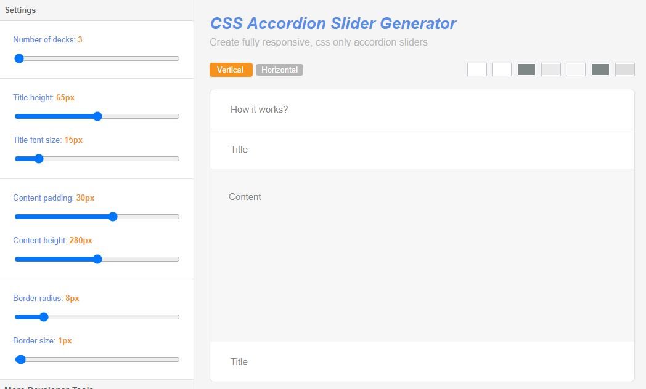Click the 'CSS Accordion Slider Generator' heading

(x=333, y=23)
